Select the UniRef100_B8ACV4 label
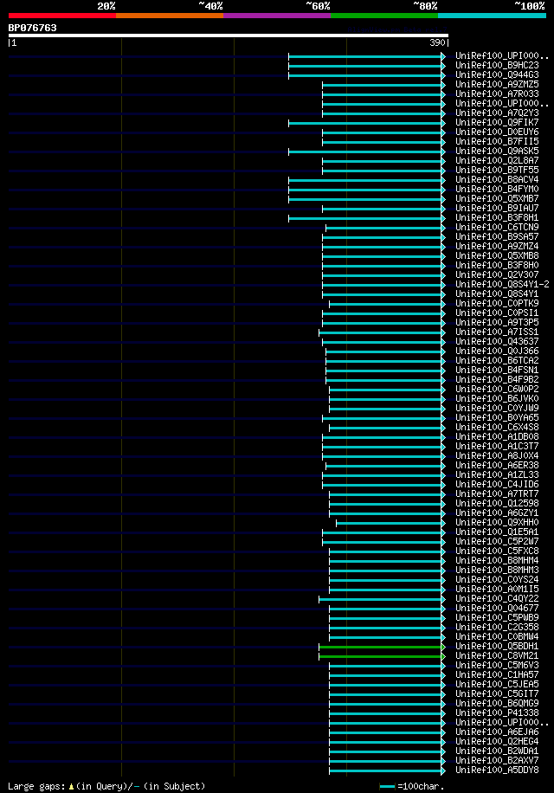The image size is (554, 793). 497,179
